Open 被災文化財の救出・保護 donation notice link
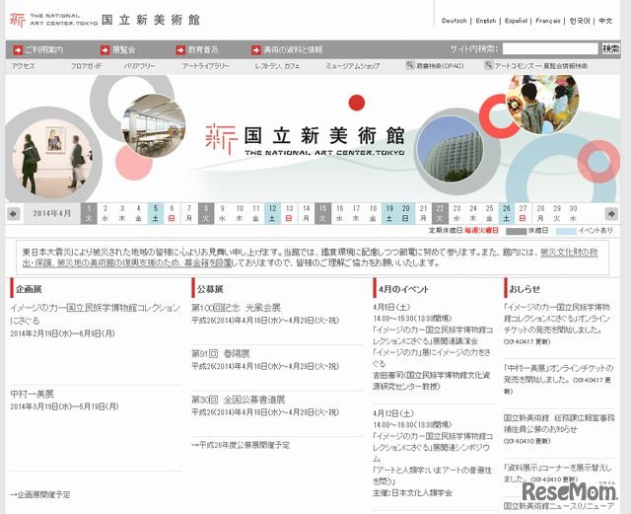Viewport: 631px width, 514px height. click(x=310, y=257)
